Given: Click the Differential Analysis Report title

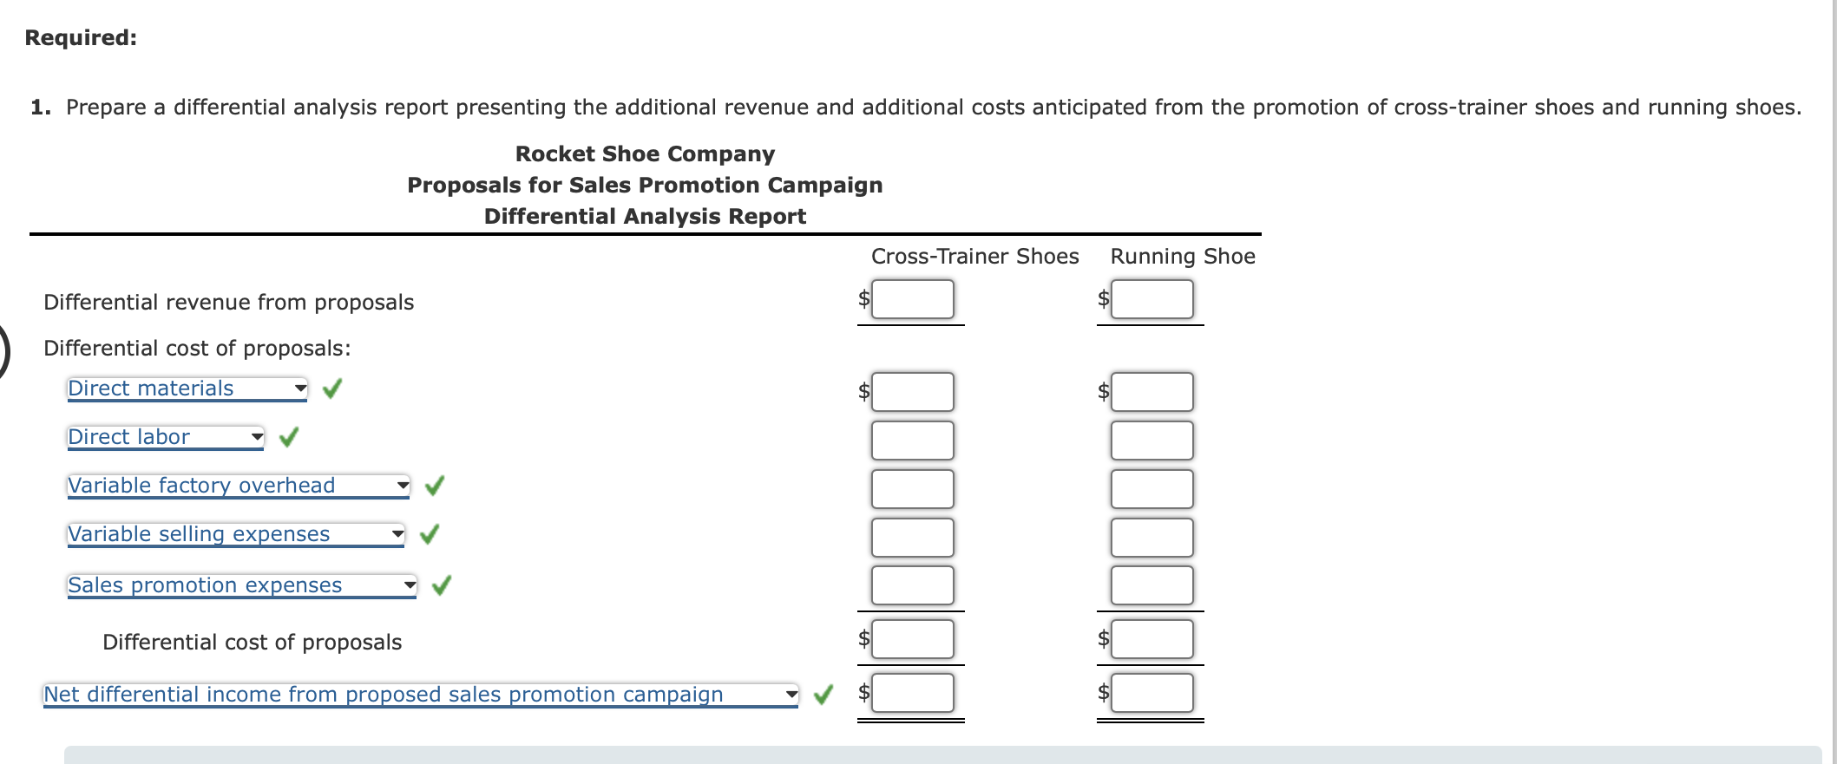Looking at the screenshot, I should (x=645, y=216).
